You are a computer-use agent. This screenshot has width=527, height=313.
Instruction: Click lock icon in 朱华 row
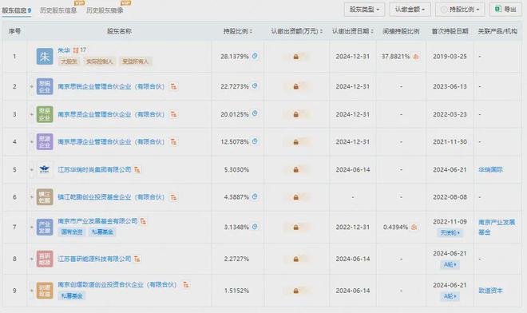point(295,57)
